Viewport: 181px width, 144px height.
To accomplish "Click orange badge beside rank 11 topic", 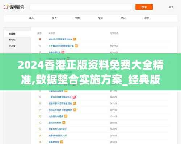I will click(x=75, y=110).
